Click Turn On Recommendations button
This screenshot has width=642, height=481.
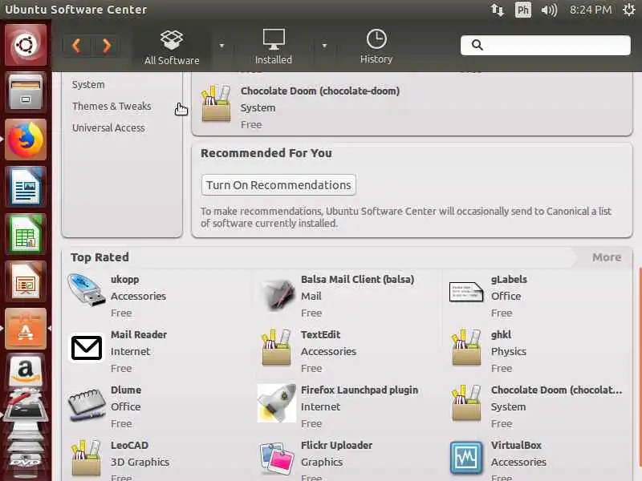tap(278, 185)
